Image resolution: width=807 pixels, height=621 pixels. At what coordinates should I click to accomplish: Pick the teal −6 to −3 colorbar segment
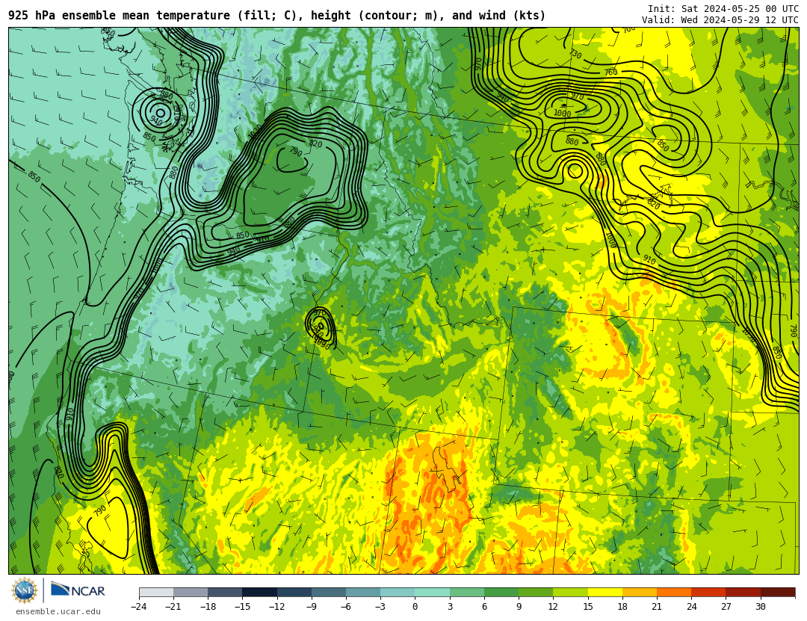pos(363,592)
